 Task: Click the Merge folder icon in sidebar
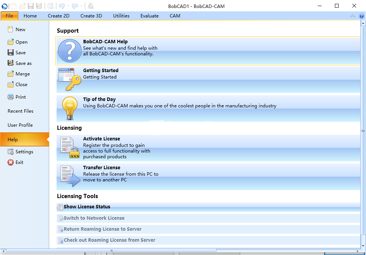click(x=11, y=74)
